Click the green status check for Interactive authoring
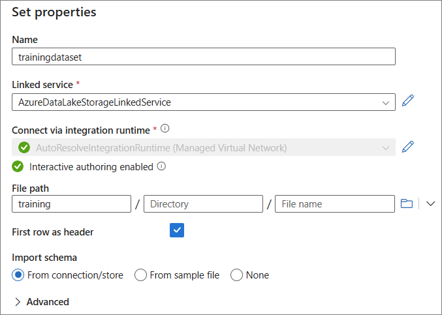The height and width of the screenshot is (315, 442). click(x=18, y=166)
